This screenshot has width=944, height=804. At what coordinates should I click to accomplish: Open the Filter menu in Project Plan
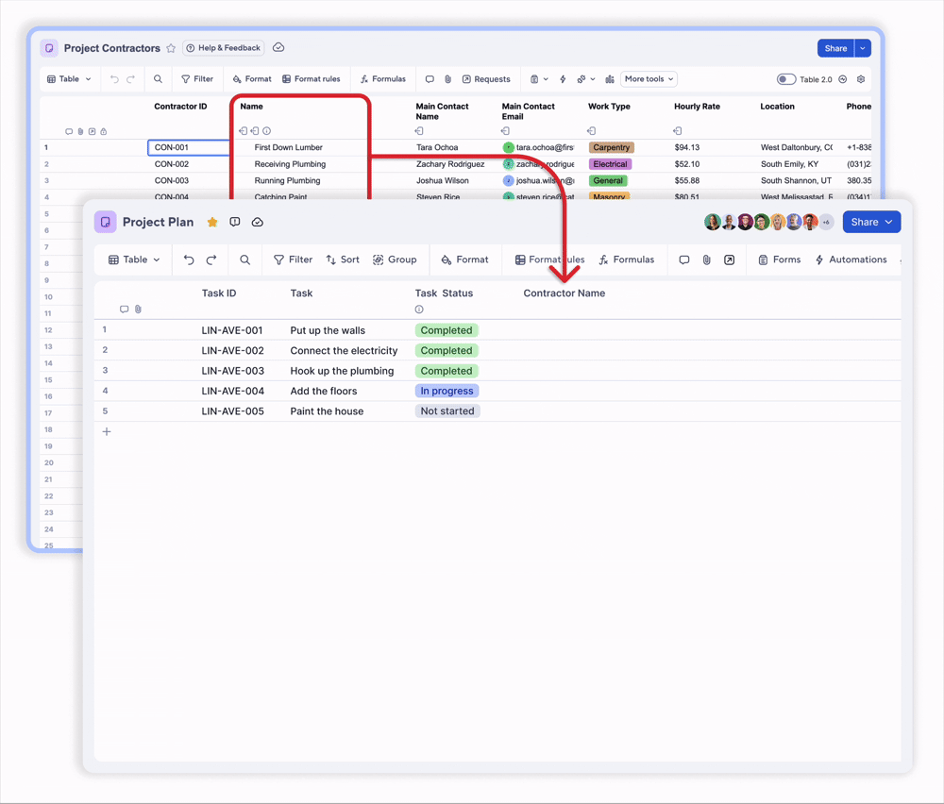[x=295, y=260]
